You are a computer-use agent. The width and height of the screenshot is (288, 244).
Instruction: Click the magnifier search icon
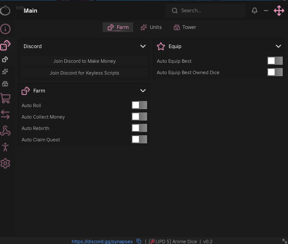(x=175, y=11)
